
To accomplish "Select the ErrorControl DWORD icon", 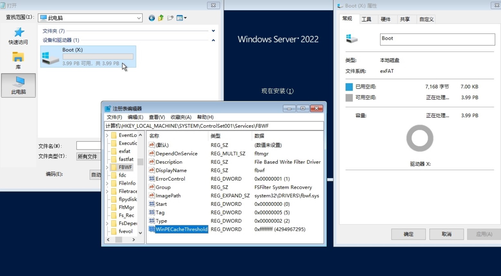I will (152, 179).
